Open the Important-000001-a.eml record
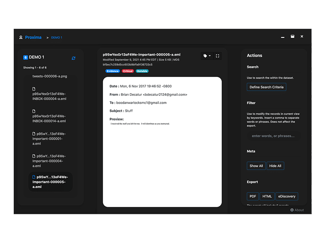 point(49,139)
